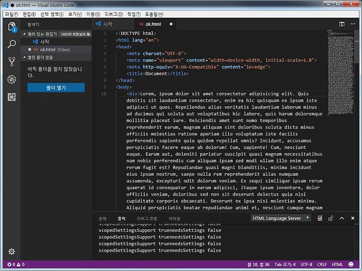Image resolution: width=362 pixels, height=271 pixels.
Task: Open the 도움말(H) menu
Action: pyautogui.click(x=154, y=14)
